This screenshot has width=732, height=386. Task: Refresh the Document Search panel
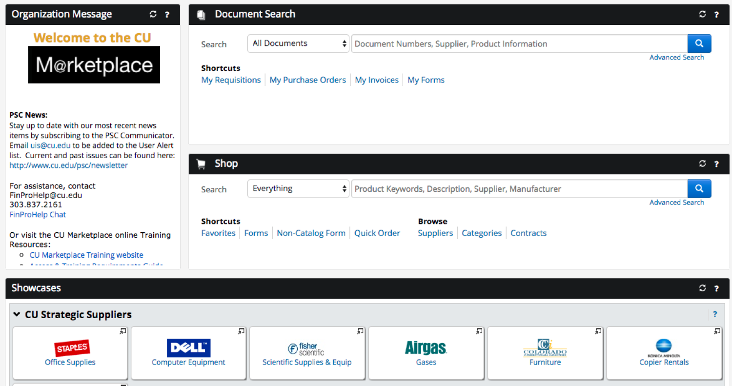(x=703, y=15)
